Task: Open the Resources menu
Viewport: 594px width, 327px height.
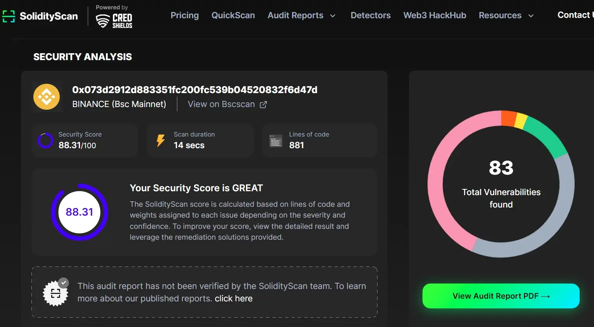Action: click(500, 16)
